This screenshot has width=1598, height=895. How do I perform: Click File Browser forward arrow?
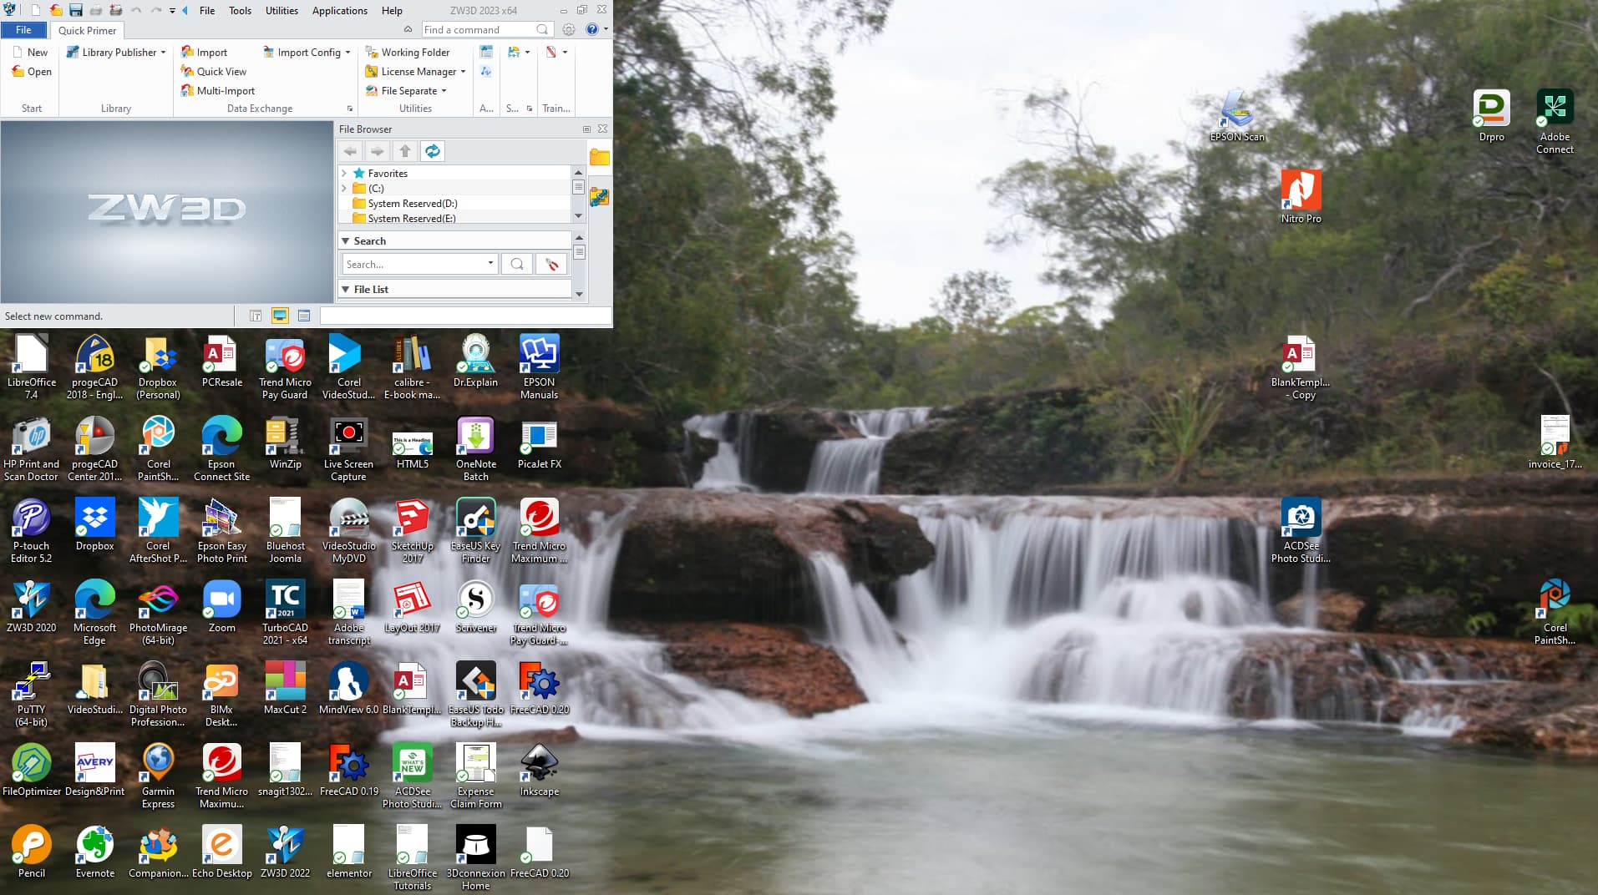point(378,151)
